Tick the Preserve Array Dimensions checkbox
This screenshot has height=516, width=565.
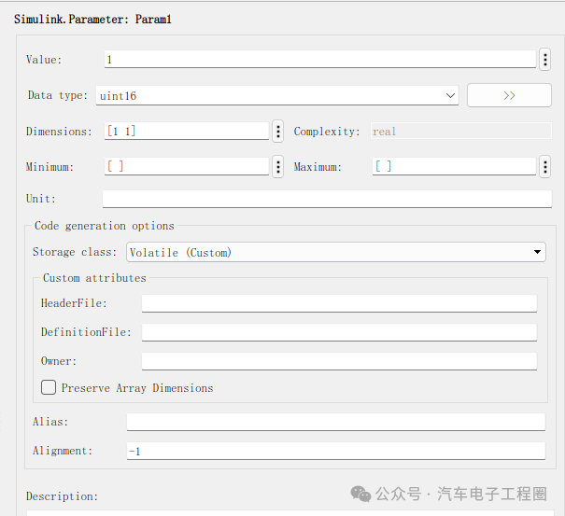[49, 387]
